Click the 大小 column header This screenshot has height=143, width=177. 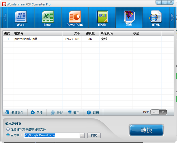[72, 33]
